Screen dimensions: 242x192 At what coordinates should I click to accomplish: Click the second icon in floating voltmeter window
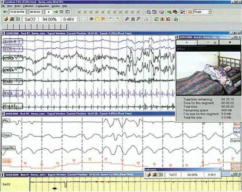coord(155,175)
